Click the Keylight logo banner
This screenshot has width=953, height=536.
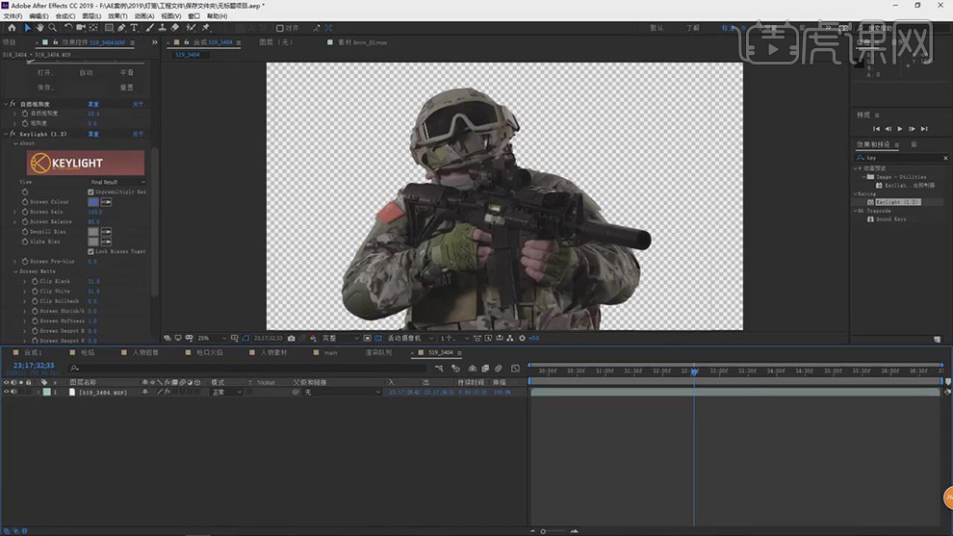tap(86, 163)
